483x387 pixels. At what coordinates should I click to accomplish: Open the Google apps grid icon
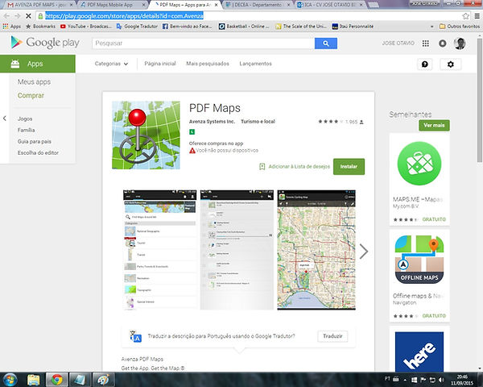point(425,44)
